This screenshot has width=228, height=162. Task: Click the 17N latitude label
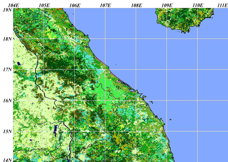[7, 69]
